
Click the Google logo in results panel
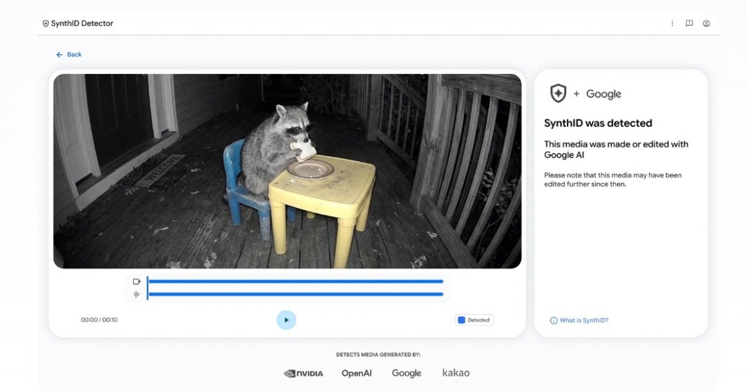click(604, 94)
